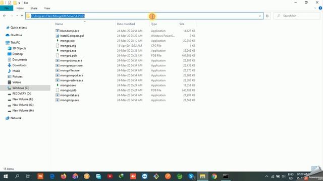This screenshot has width=323, height=181.
Task: Expand the ribbon chevron
Action: coord(315,8)
